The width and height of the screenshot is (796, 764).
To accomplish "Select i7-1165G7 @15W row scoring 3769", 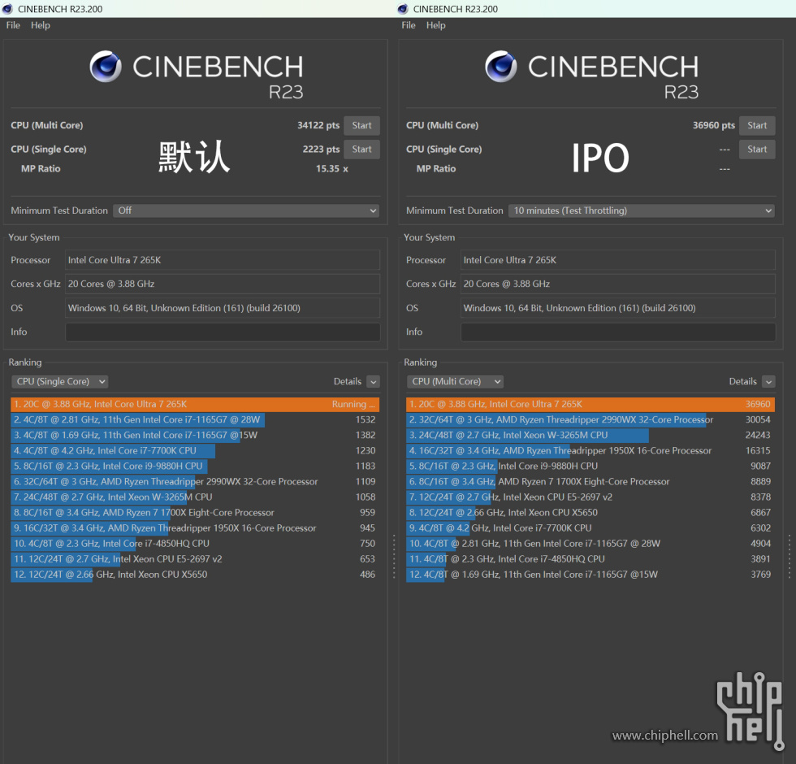I will click(591, 575).
